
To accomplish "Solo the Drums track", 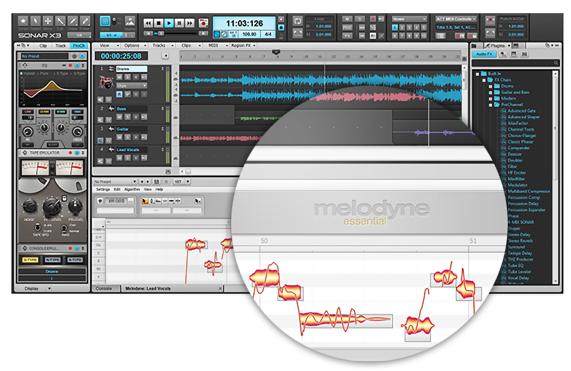I will coord(127,77).
